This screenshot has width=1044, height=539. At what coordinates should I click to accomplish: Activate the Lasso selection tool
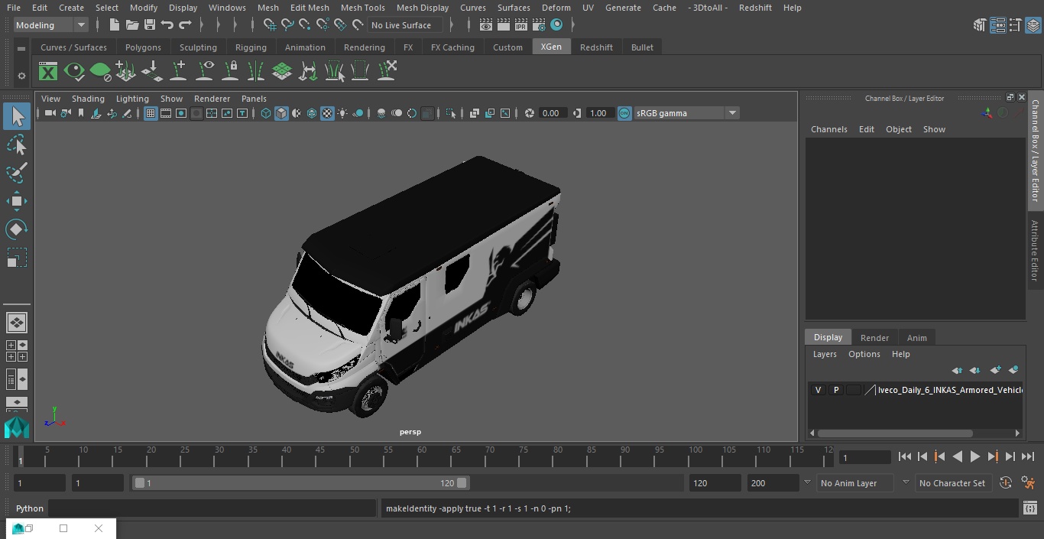tap(17, 144)
